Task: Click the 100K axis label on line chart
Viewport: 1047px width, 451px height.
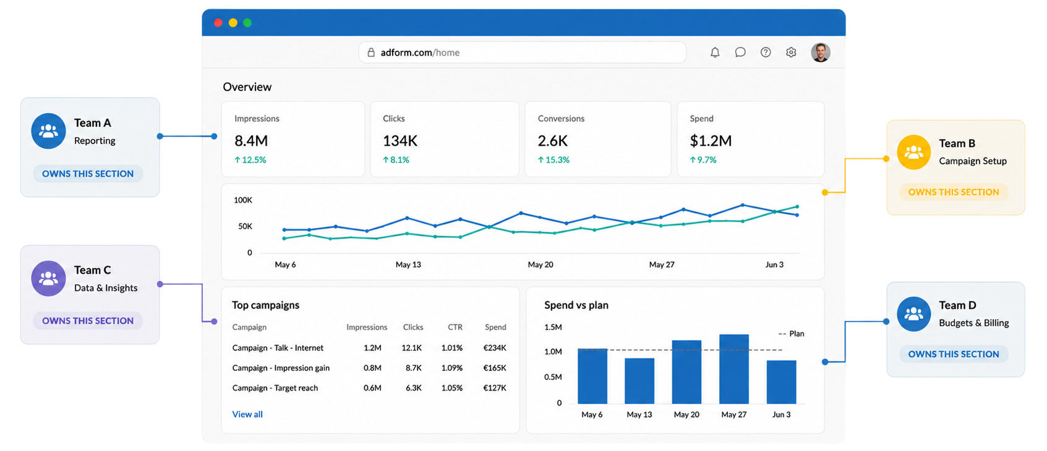Action: click(243, 200)
